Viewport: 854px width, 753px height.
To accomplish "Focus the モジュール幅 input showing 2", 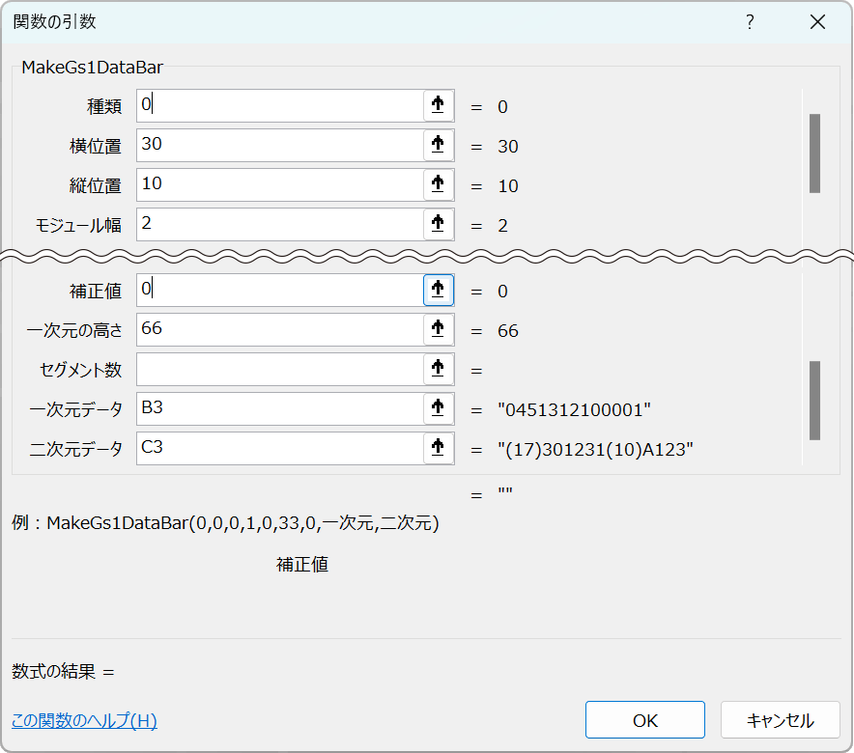I will click(x=280, y=224).
